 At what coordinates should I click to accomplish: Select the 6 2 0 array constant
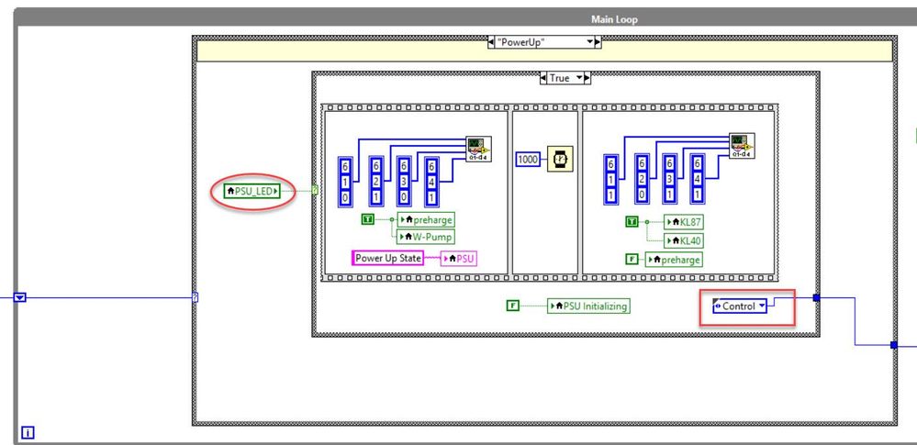pyautogui.click(x=642, y=178)
